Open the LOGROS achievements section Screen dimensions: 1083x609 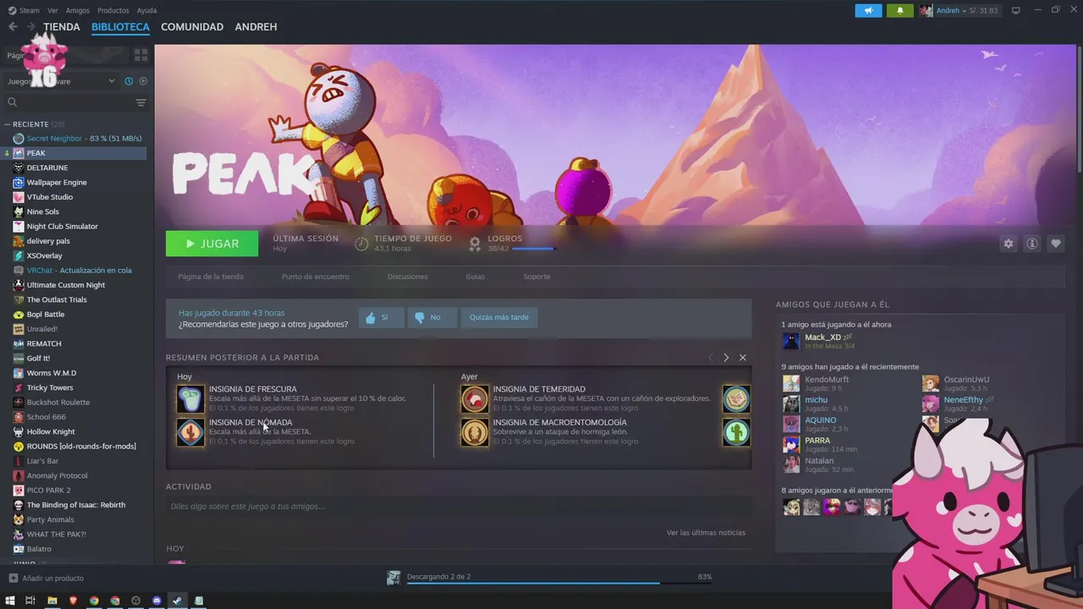(504, 239)
